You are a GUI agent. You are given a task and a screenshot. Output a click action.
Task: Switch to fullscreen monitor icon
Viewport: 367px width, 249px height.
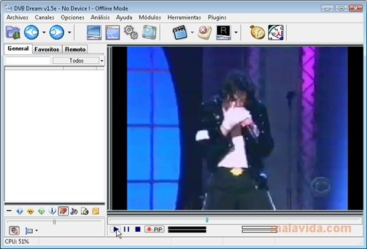[94, 32]
